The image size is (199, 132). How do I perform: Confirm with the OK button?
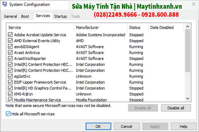98,126
